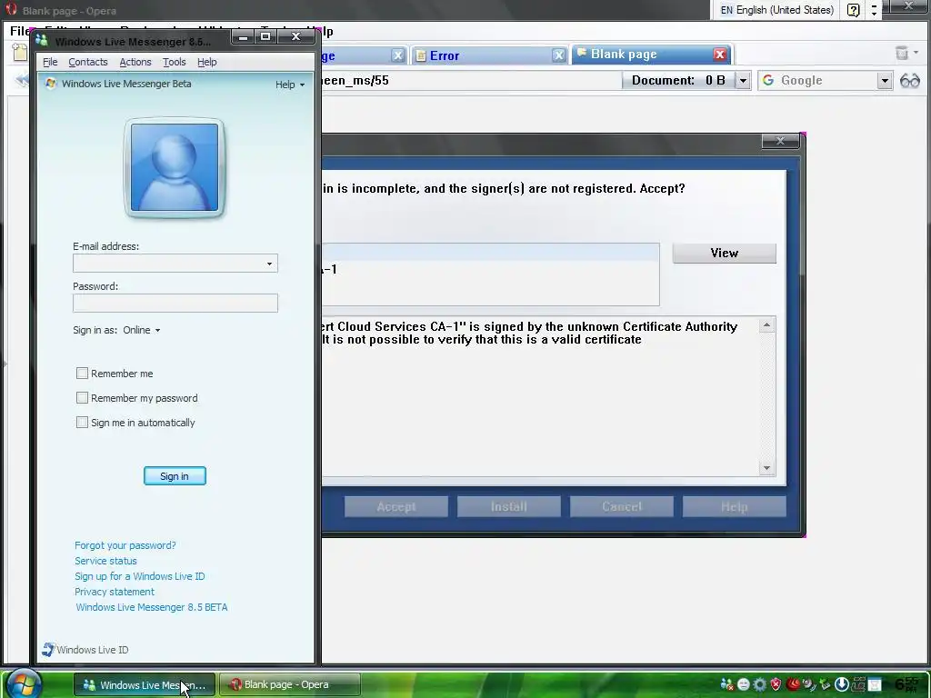Click the View certificate button

click(x=724, y=253)
